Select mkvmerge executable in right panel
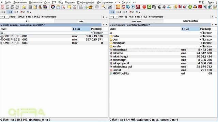218x122 pixels. [163, 60]
